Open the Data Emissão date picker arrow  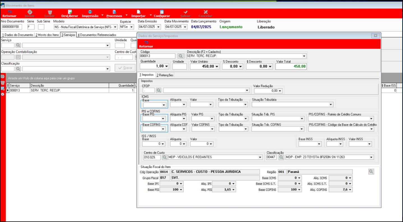[x=158, y=27]
